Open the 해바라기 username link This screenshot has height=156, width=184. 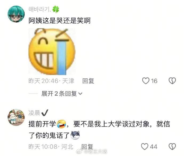pos(40,9)
